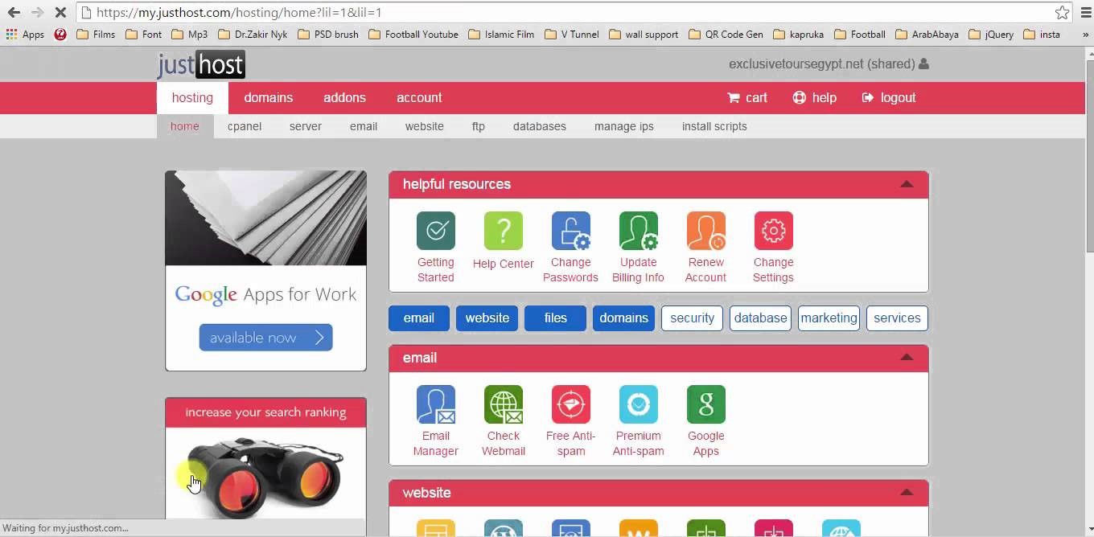Image resolution: width=1094 pixels, height=537 pixels.
Task: Toggle the marketing category filter
Action: tap(829, 318)
